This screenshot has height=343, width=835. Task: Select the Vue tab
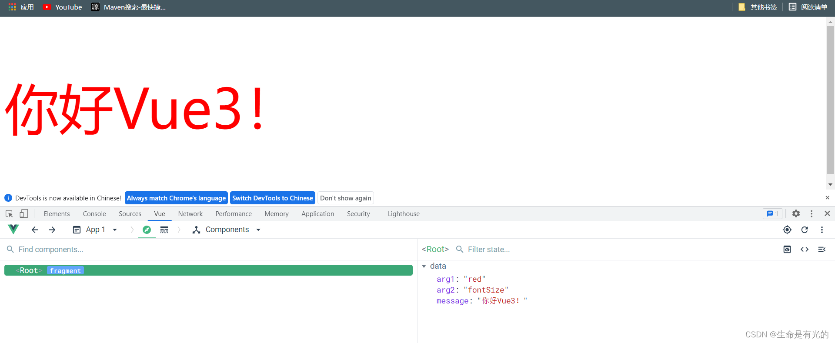click(160, 213)
